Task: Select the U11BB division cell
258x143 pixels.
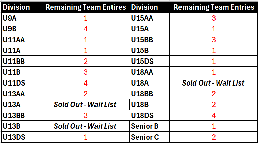Action: coord(21,62)
